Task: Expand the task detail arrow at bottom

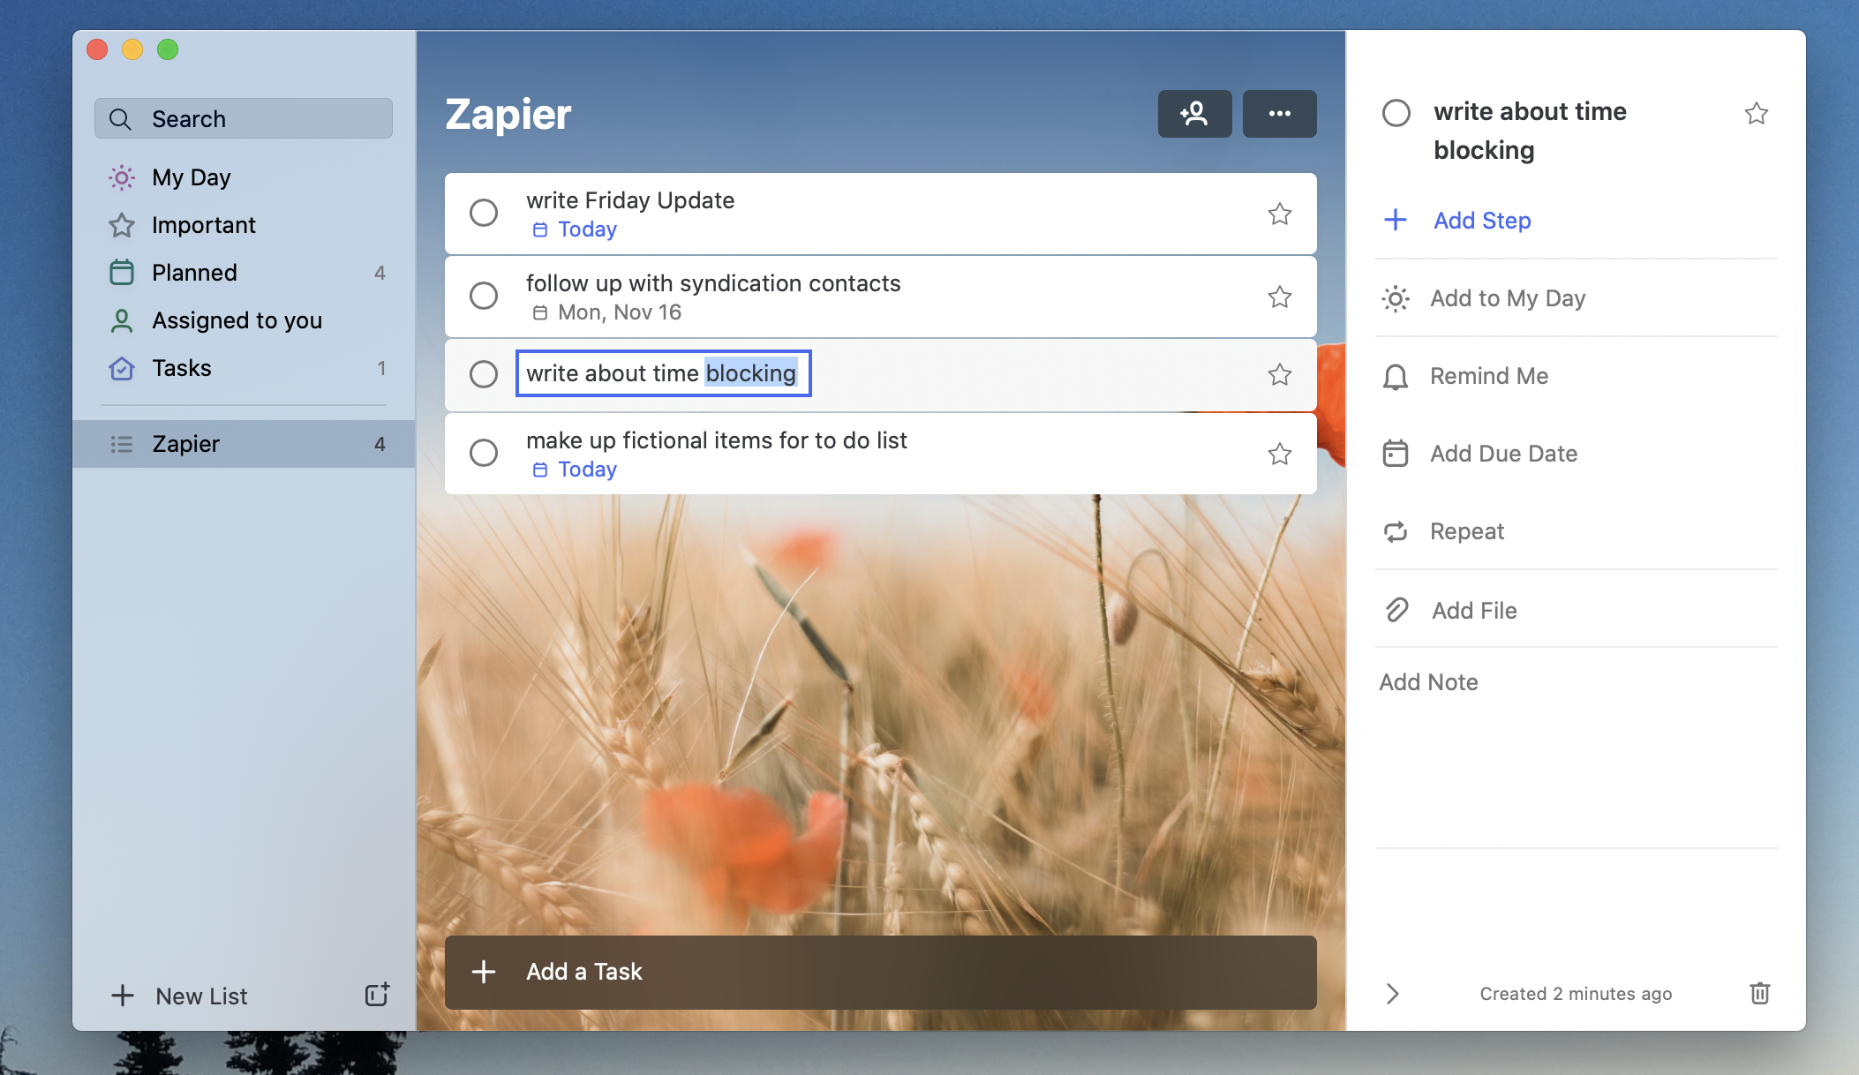Action: (1393, 993)
